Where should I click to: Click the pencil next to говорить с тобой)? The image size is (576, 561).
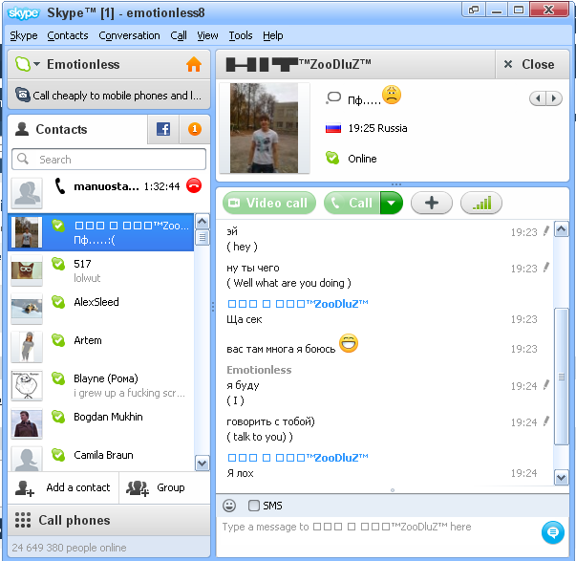point(546,421)
